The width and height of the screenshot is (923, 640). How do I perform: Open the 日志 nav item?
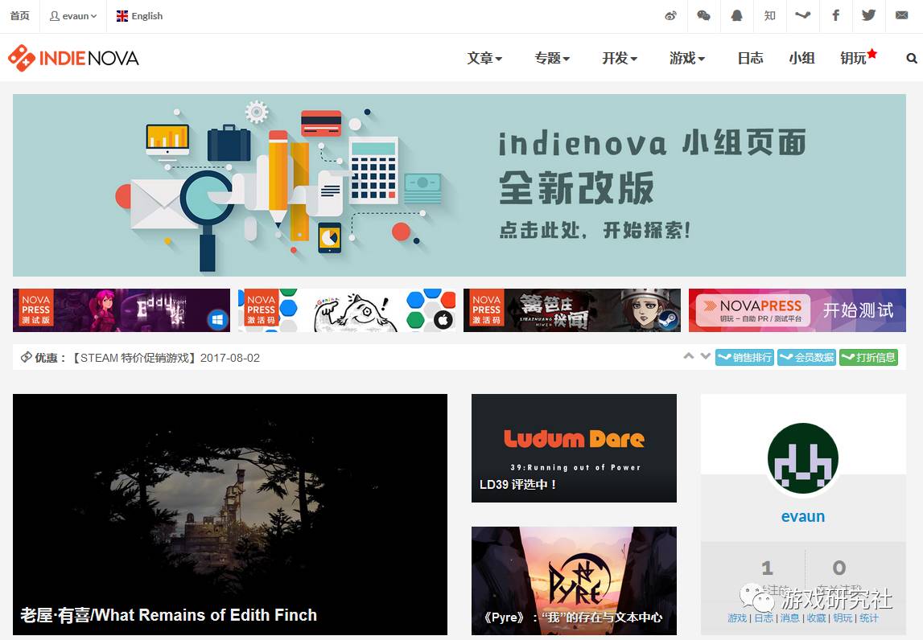(751, 58)
